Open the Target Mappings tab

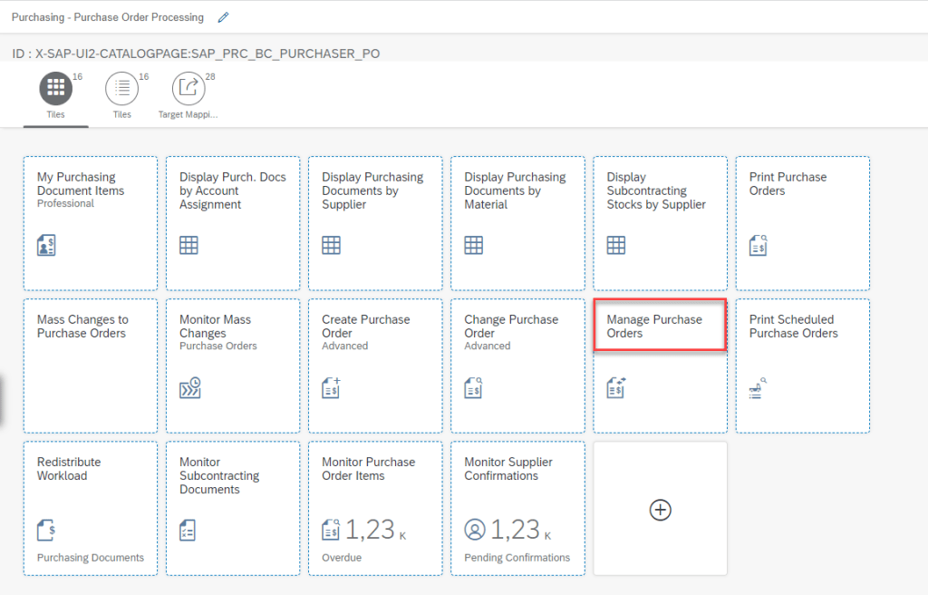click(188, 88)
